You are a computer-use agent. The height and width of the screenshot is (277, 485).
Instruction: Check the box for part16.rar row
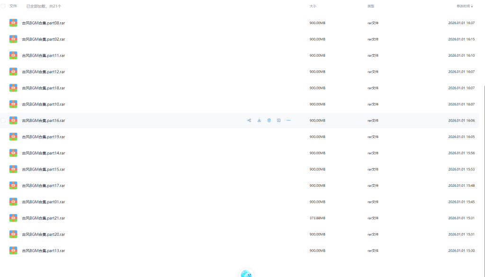point(3,121)
